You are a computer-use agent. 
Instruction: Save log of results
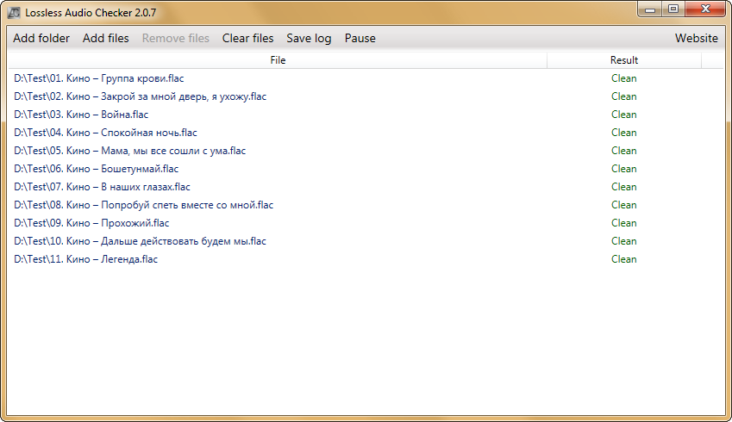[x=309, y=38]
